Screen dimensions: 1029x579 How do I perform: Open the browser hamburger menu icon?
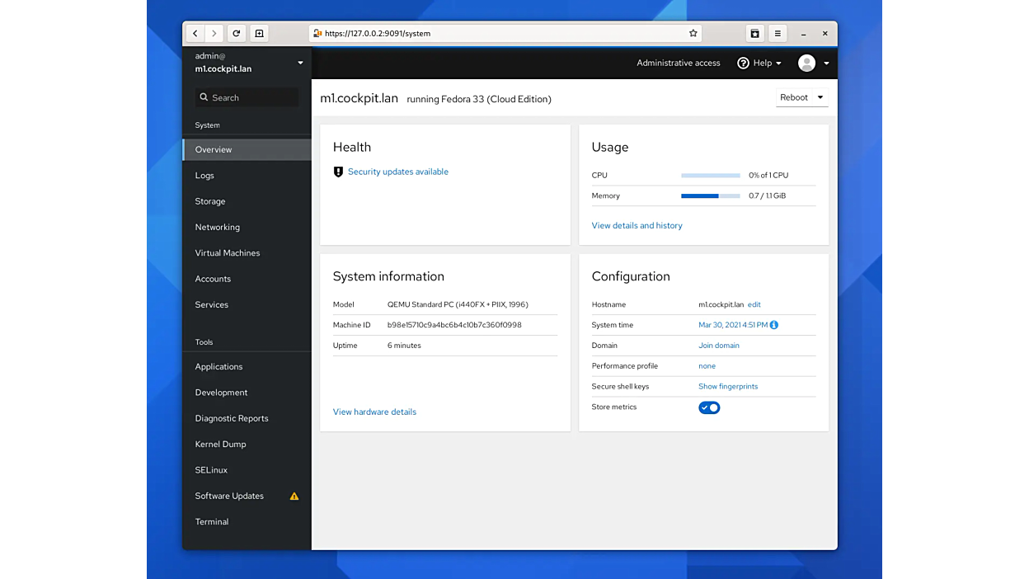778,34
